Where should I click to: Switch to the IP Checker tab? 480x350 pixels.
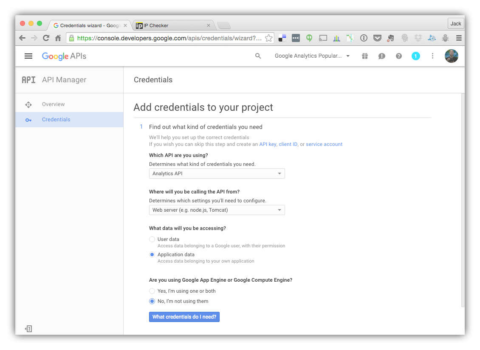pos(173,25)
